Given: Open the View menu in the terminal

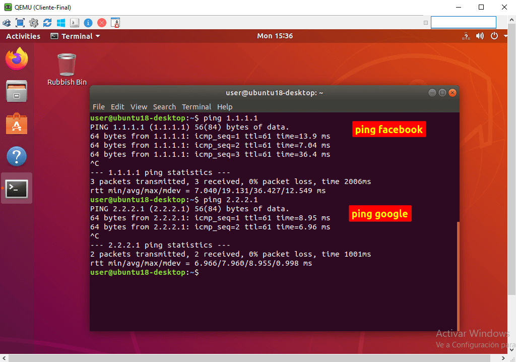Looking at the screenshot, I should 139,107.
